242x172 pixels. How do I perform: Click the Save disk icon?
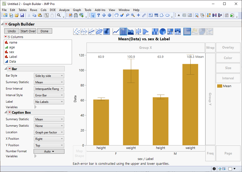click(22, 15)
